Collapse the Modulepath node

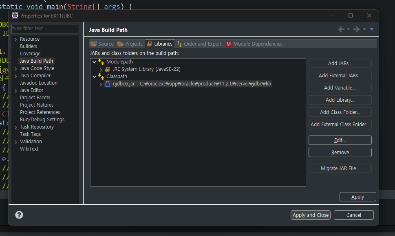[95, 62]
